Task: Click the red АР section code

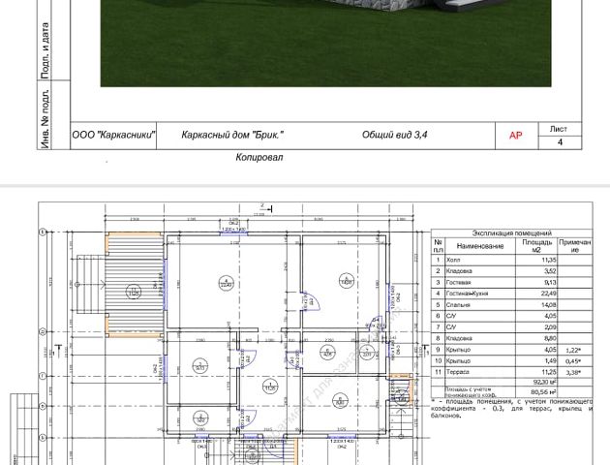Action: click(516, 136)
